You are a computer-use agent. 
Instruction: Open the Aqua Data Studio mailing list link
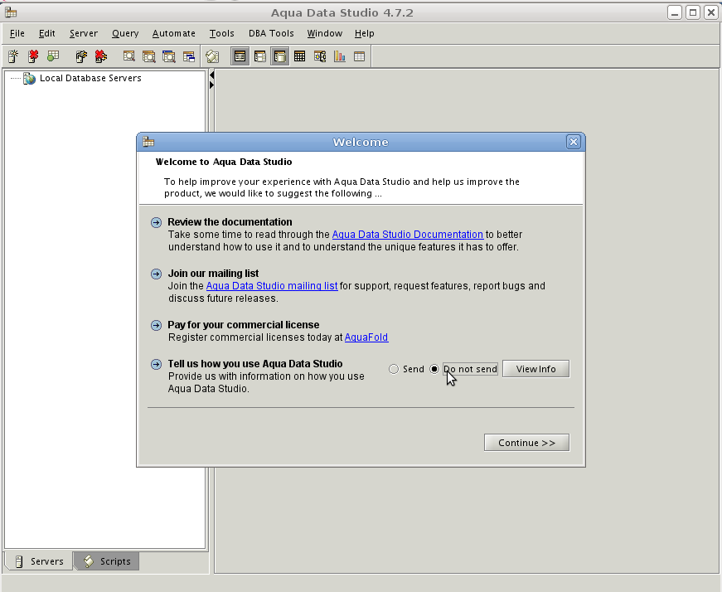tap(272, 286)
